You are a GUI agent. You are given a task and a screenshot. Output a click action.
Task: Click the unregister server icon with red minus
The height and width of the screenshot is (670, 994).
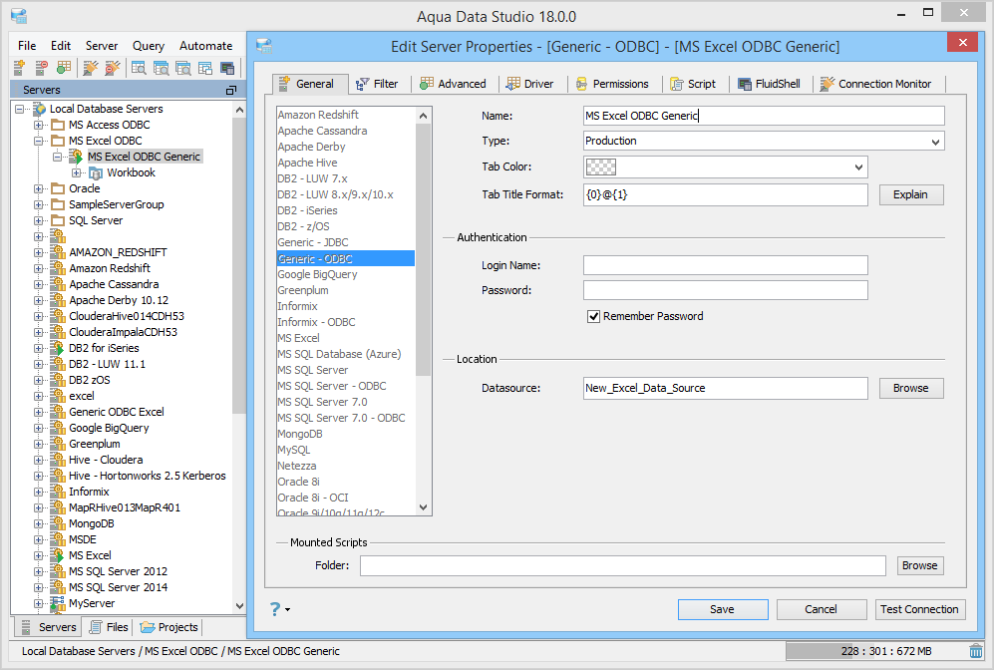pos(41,67)
